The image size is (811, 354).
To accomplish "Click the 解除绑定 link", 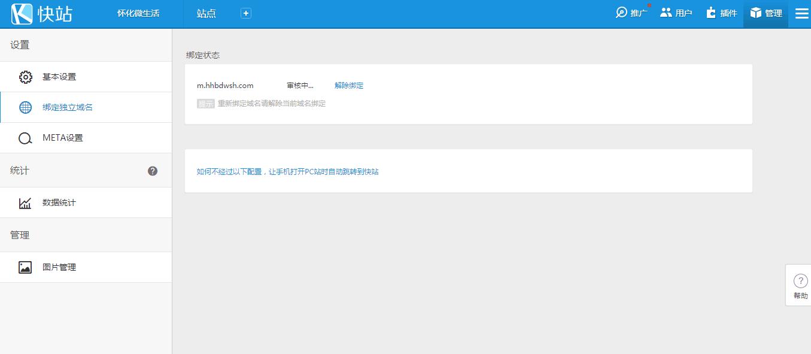I will tap(350, 85).
